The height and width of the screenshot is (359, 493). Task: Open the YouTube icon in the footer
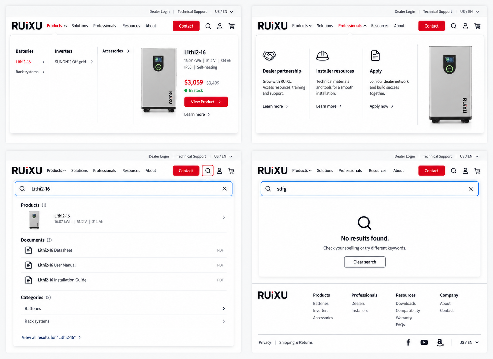424,342
